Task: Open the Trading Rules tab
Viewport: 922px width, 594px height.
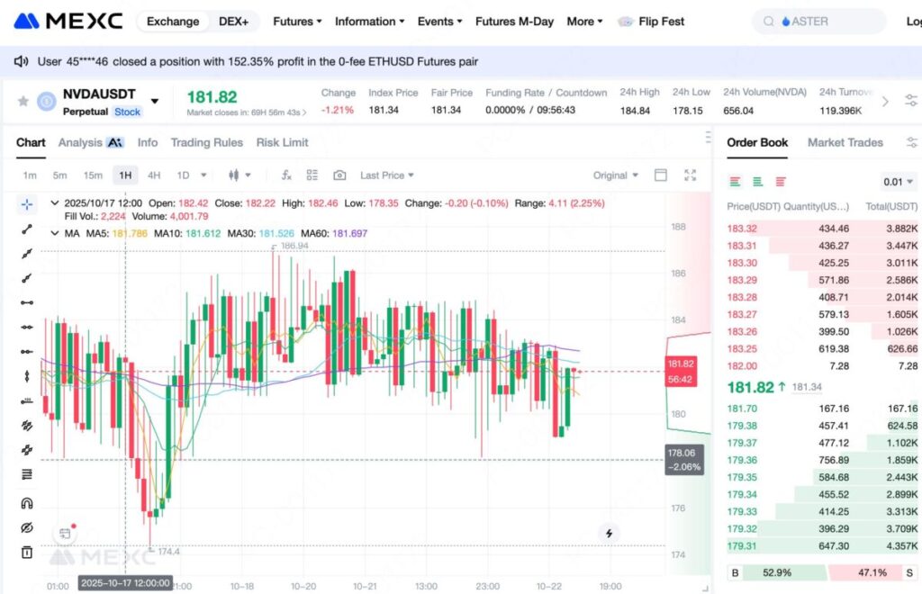Action: click(206, 142)
